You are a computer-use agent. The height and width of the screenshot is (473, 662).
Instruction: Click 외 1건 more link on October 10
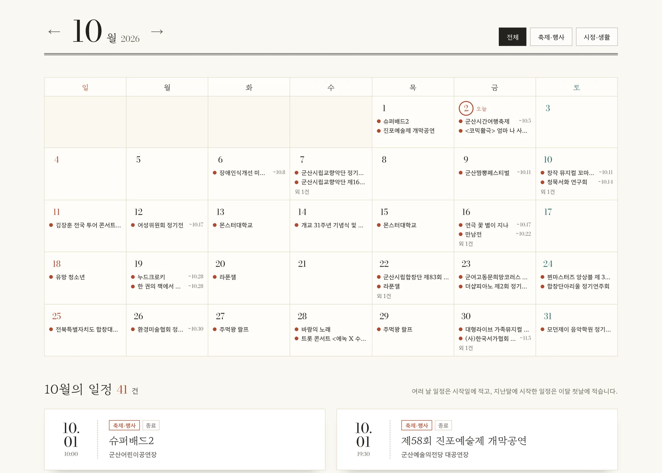click(x=548, y=192)
